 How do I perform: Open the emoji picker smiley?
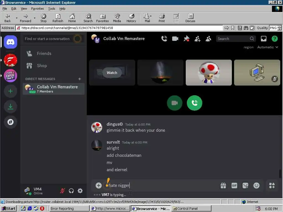coord(256,185)
